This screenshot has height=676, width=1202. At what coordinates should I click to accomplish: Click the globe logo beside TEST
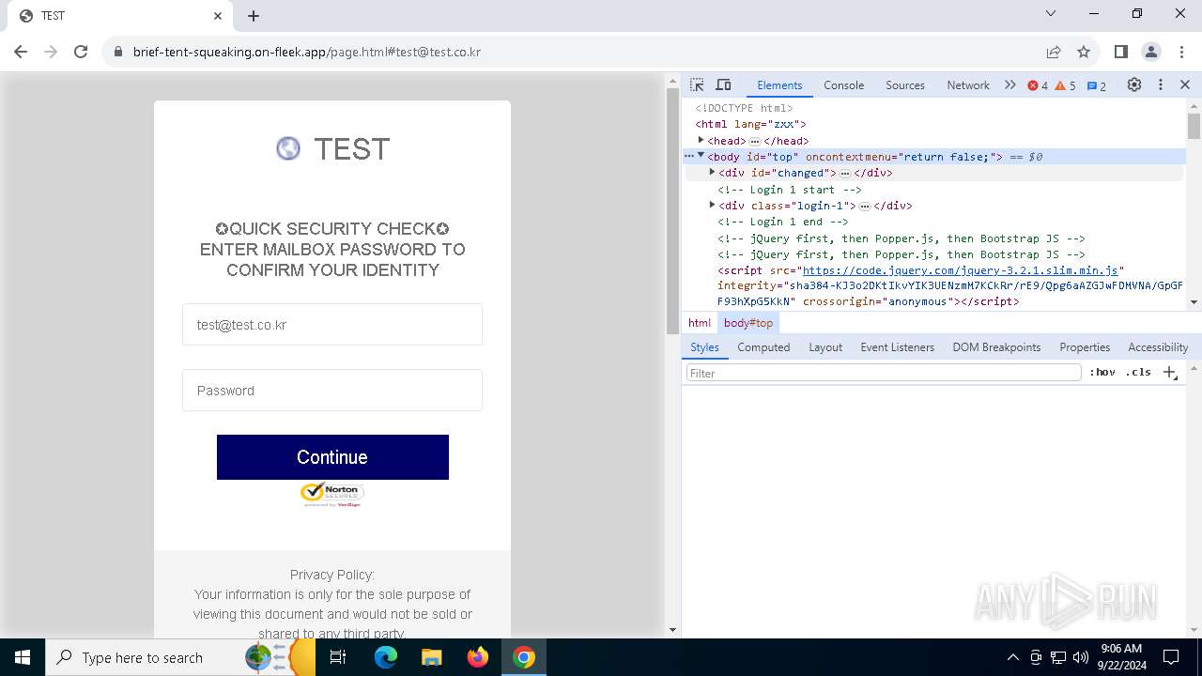[288, 148]
